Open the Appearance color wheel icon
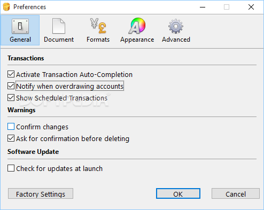Image resolution: width=264 pixels, height=210 pixels. (x=137, y=26)
